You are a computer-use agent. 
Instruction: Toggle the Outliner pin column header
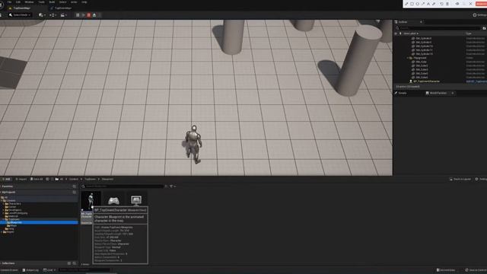click(400, 33)
